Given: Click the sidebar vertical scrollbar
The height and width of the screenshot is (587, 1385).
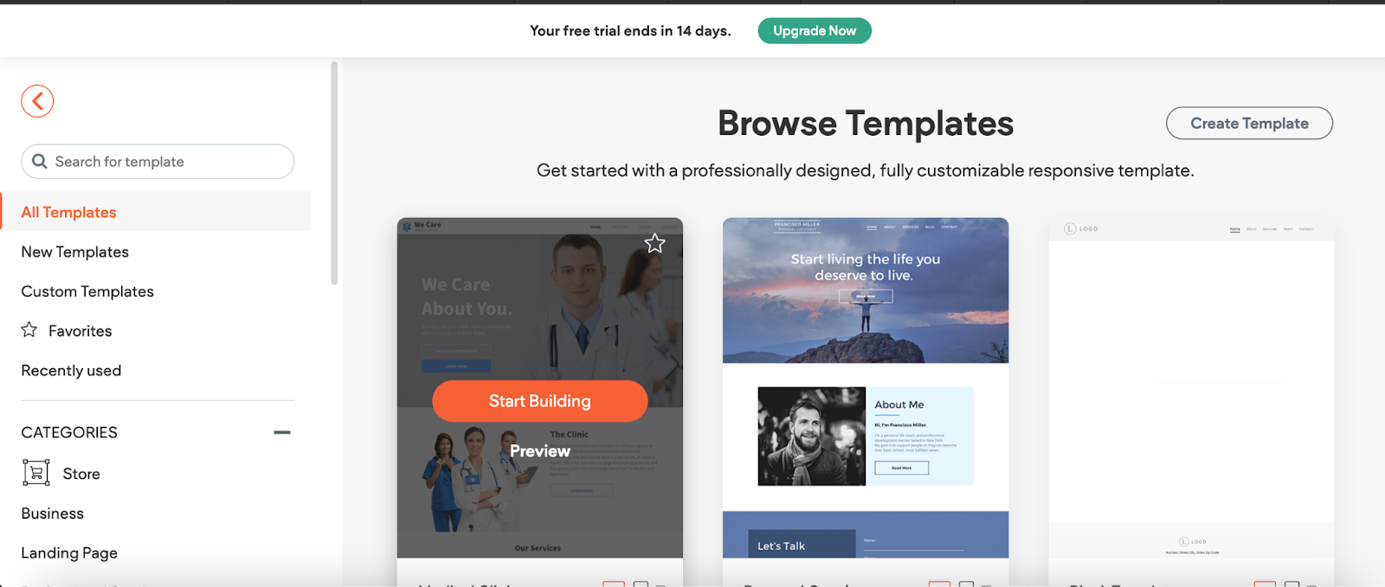Looking at the screenshot, I should pyautogui.click(x=334, y=173).
